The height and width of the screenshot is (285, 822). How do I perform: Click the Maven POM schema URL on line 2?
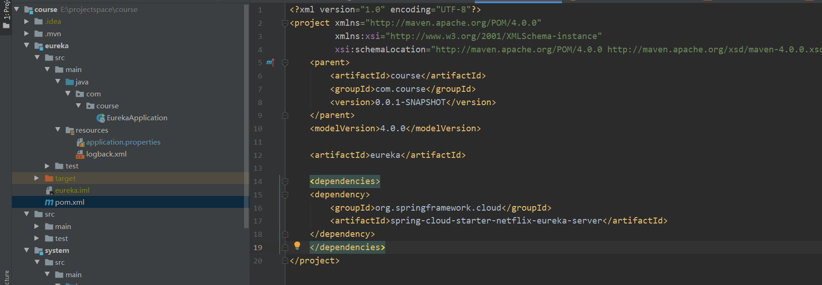point(455,23)
